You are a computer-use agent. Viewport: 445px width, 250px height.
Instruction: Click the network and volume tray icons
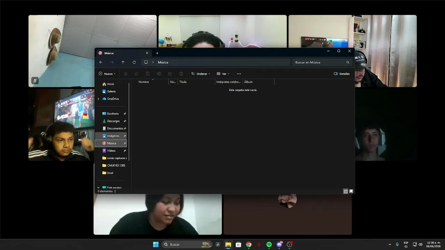pyautogui.click(x=418, y=244)
